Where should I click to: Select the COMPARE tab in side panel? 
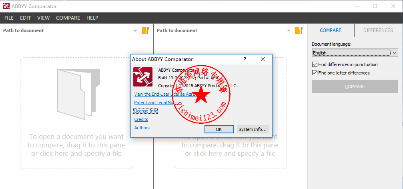331,30
